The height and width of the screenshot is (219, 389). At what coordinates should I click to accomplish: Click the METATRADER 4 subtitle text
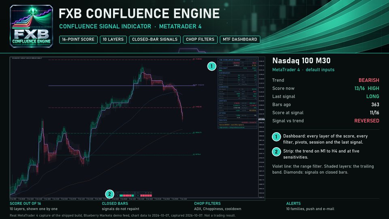180,26
